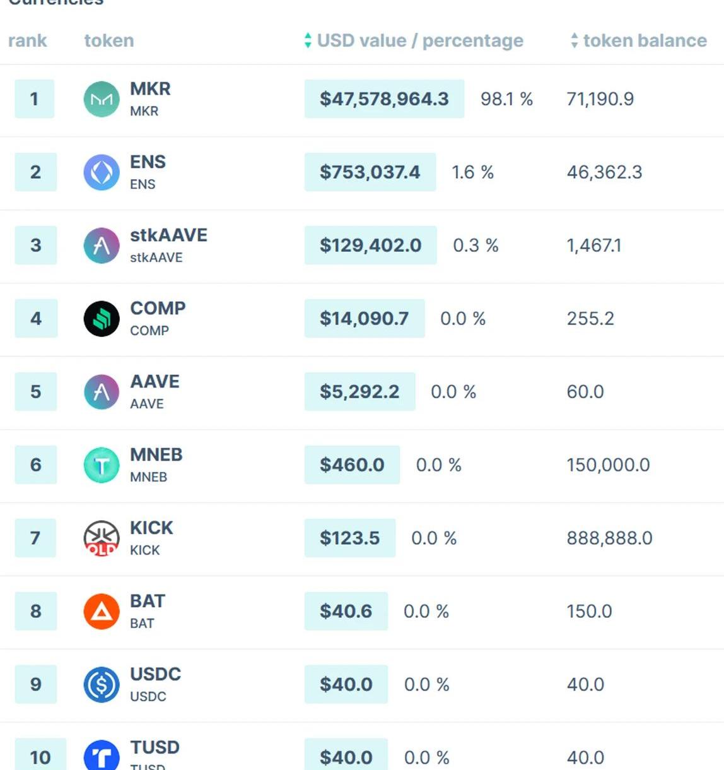Sort by USD value / percentage column

click(x=420, y=41)
